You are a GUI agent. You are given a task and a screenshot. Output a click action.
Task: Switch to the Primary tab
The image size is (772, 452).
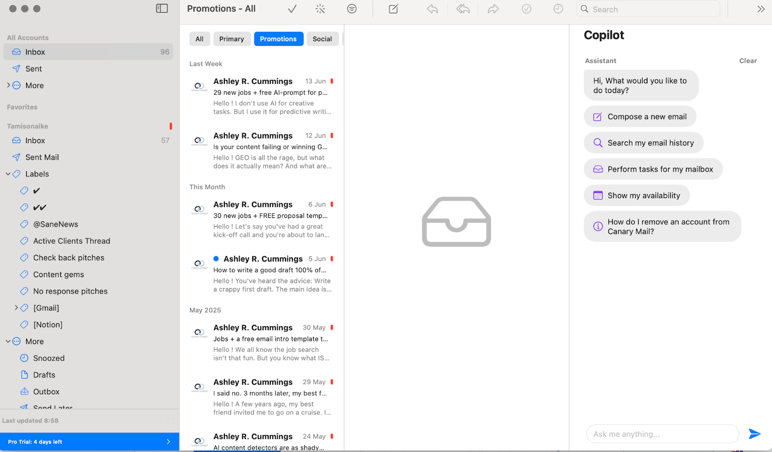point(232,39)
